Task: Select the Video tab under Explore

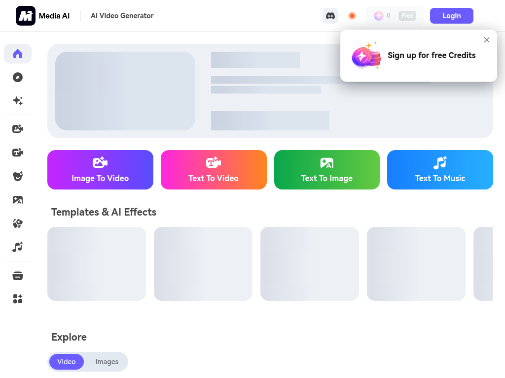Action: click(67, 362)
